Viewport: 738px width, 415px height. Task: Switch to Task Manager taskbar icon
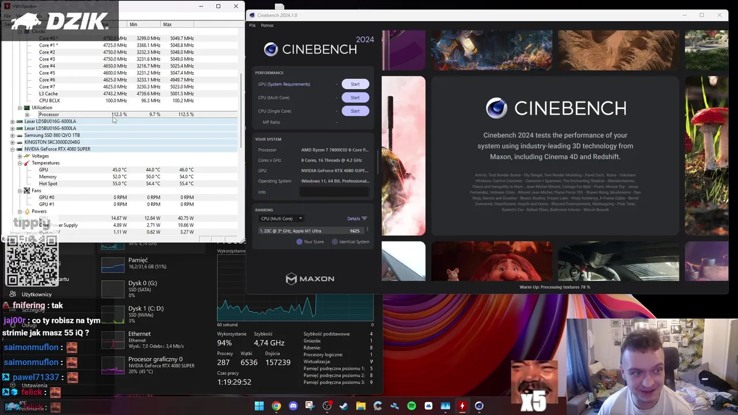pyautogui.click(x=445, y=406)
